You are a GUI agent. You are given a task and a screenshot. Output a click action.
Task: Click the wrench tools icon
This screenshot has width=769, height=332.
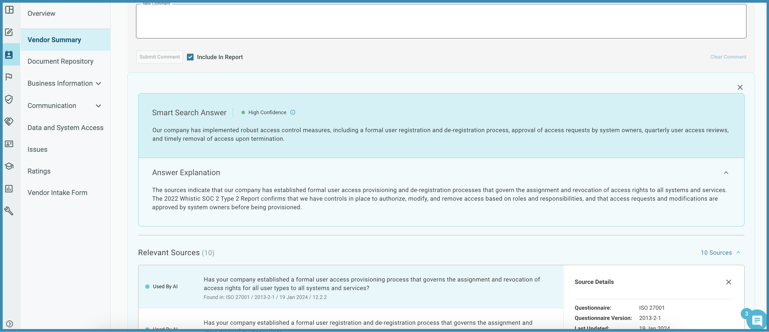point(9,211)
